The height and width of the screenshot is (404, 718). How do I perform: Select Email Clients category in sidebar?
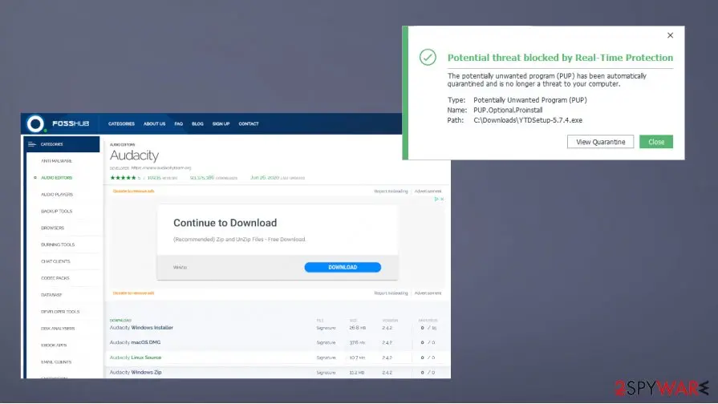[x=56, y=362]
